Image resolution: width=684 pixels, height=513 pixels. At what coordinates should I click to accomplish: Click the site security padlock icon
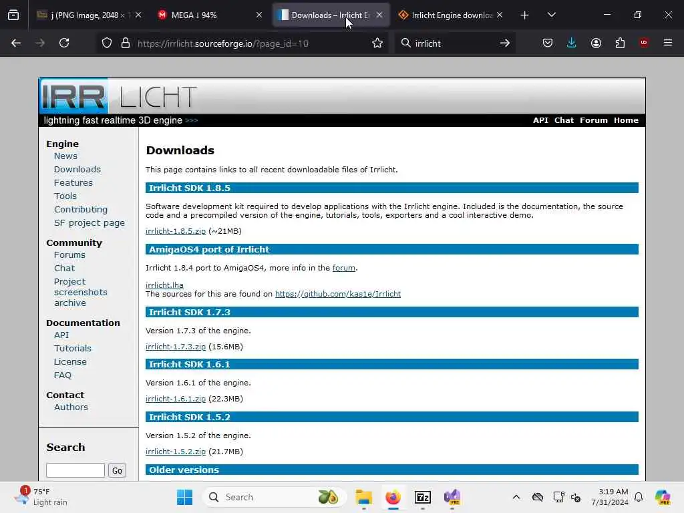pyautogui.click(x=126, y=43)
